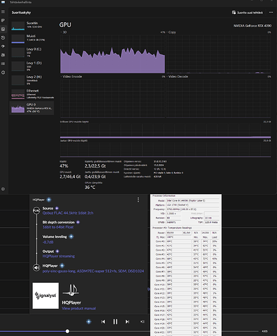Open Processes page icon in Task Manager sidebar
The height and width of the screenshot is (336, 277).
[3, 20]
